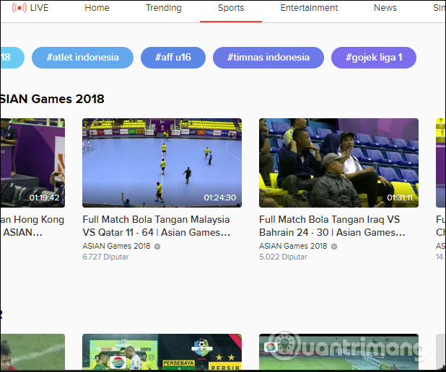Open the LIVE broadcast icon

pos(19,8)
